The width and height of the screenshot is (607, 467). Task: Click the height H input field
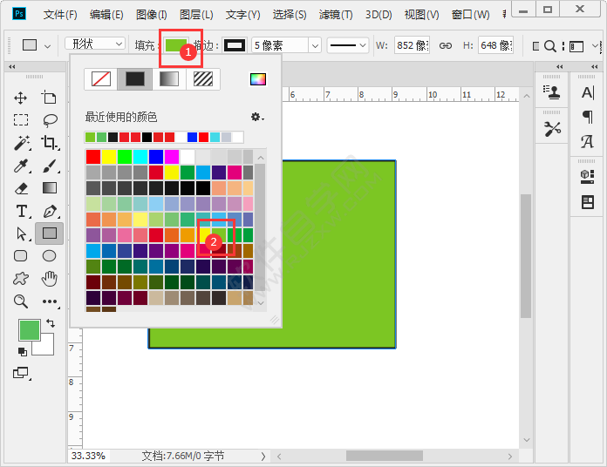(x=495, y=45)
